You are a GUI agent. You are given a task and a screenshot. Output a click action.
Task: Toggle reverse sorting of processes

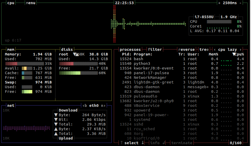186,49
